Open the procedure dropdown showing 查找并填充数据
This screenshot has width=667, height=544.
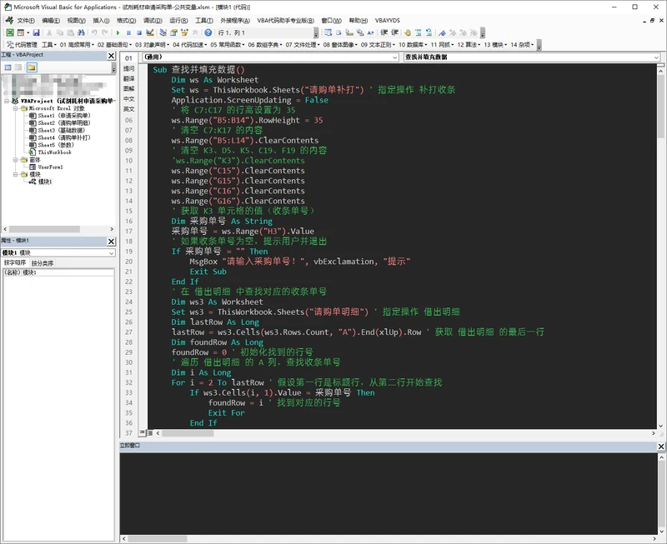(x=532, y=57)
